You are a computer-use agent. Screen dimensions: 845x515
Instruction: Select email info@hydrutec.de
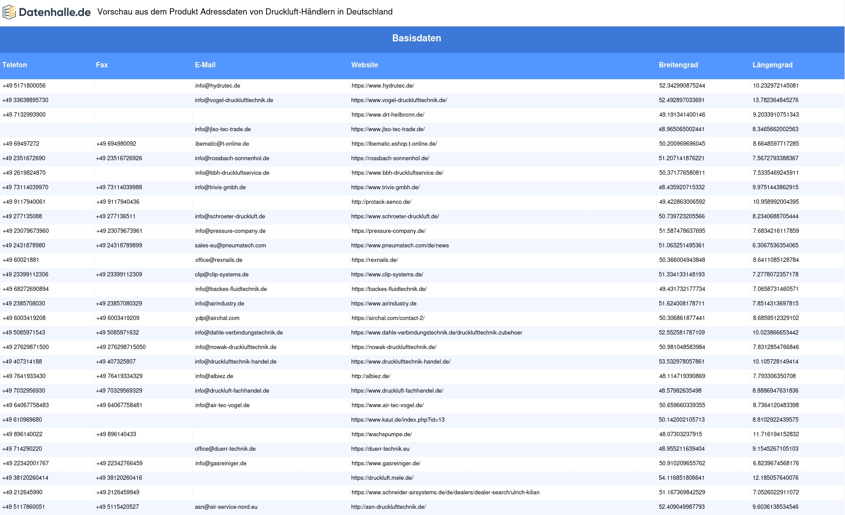[x=218, y=86]
